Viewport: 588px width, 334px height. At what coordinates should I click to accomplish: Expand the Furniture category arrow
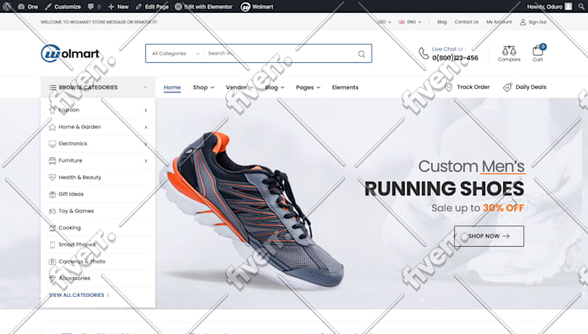click(x=145, y=161)
